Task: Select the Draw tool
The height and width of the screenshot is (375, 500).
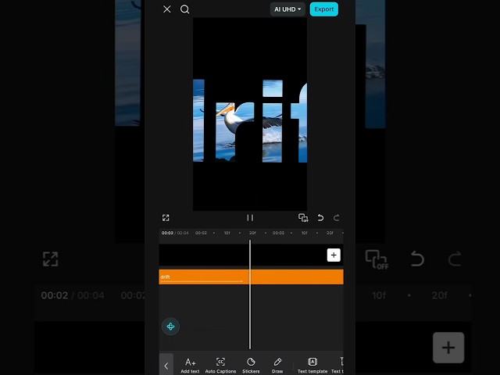Action: coord(277,366)
